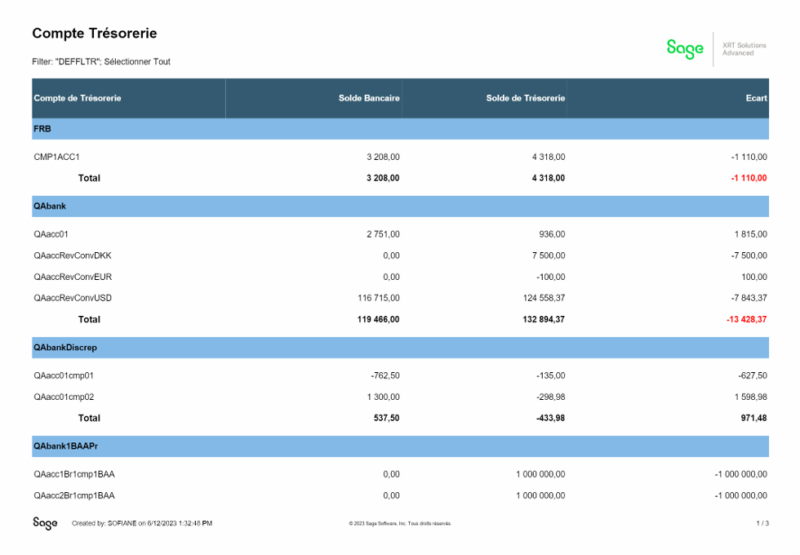
Task: Click the 1 / 3 page indicator
Action: [762, 523]
